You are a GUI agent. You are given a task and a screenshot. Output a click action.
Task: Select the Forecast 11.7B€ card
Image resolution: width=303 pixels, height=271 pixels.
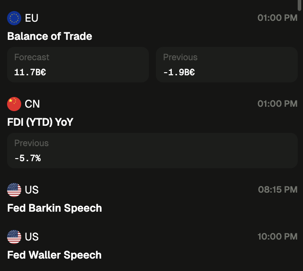(x=78, y=65)
